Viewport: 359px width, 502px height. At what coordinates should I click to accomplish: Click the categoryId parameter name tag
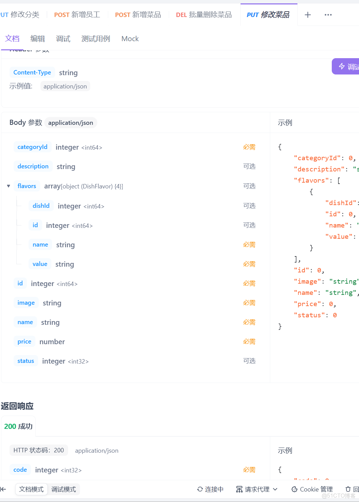coord(32,147)
